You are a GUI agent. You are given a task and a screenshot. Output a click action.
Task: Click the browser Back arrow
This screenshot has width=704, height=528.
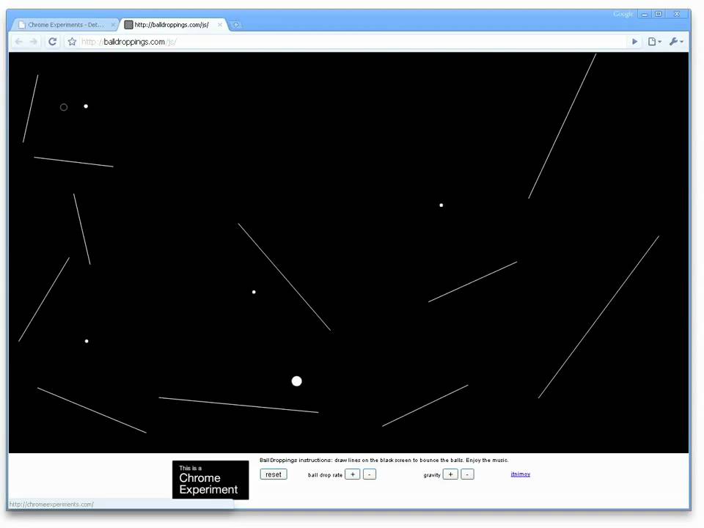(19, 42)
